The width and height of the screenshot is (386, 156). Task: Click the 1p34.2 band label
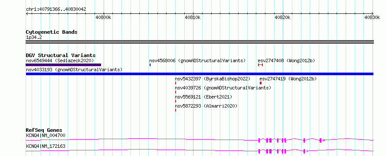[34, 38]
